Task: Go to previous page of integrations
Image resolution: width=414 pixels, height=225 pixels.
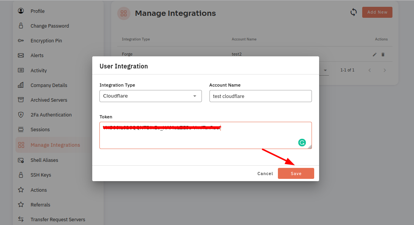Action: tap(370, 70)
